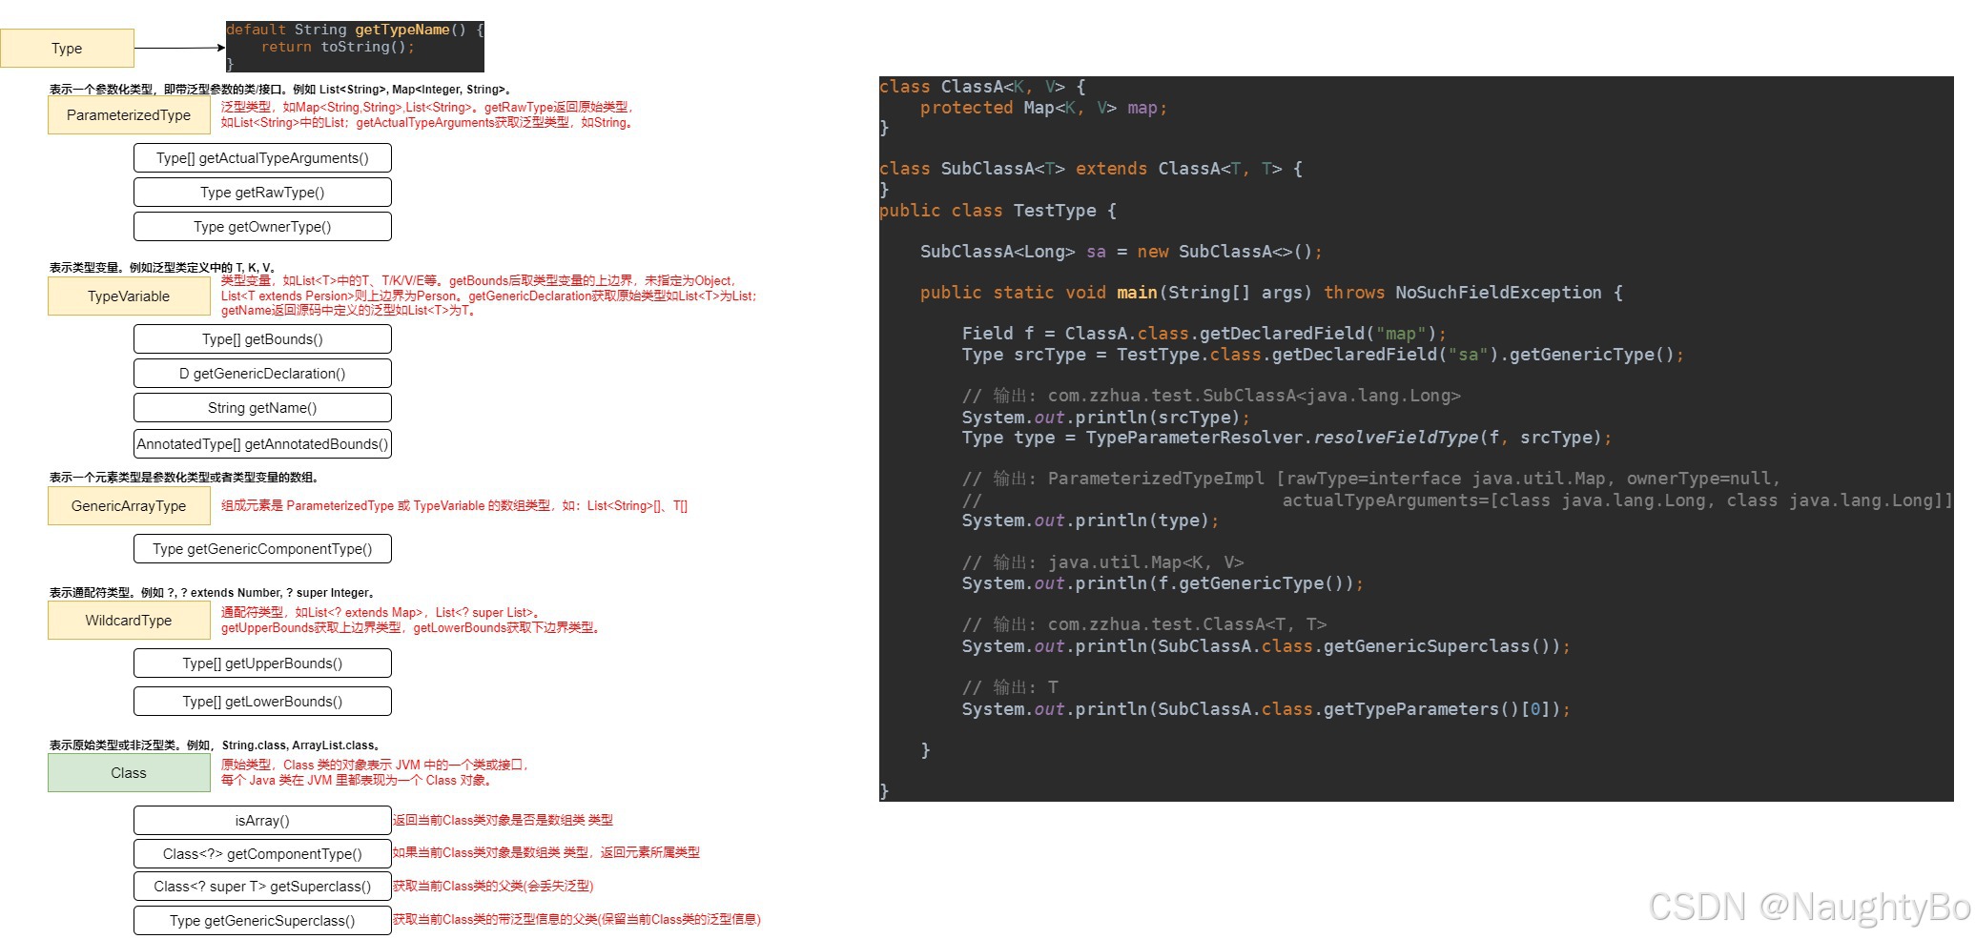Click the 'public class TestType {' line
This screenshot has height=939, width=1975.
click(998, 211)
